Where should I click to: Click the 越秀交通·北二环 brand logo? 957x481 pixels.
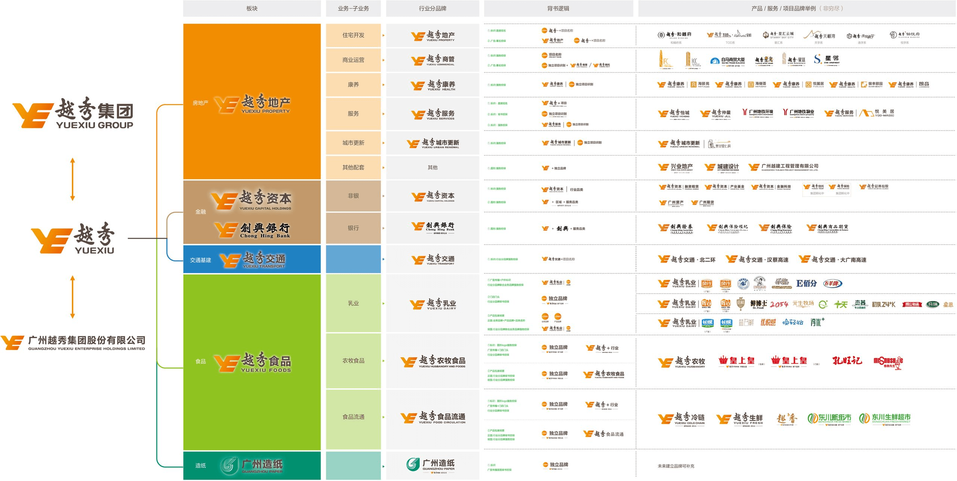[x=687, y=259]
